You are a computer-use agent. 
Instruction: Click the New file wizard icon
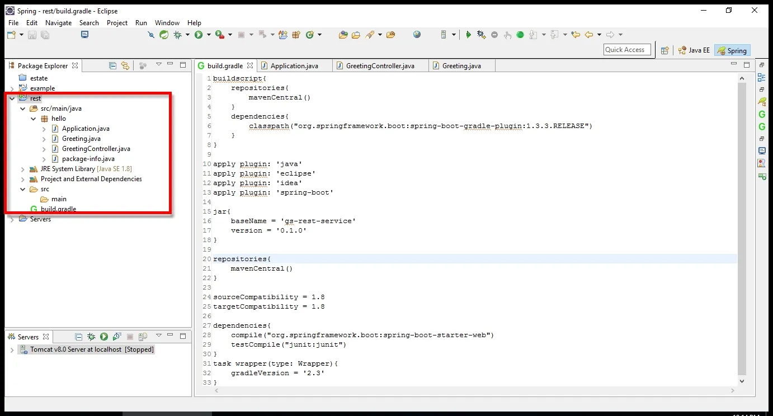11,35
